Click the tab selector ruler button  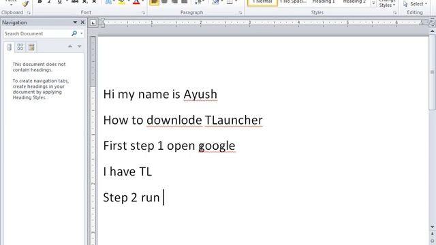coord(93,22)
